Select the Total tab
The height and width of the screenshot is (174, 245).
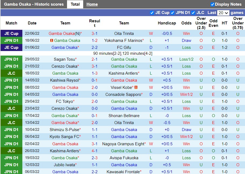pyautogui.click(x=75, y=4)
